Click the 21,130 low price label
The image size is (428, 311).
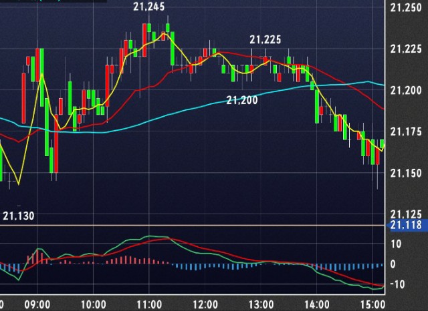click(x=19, y=216)
